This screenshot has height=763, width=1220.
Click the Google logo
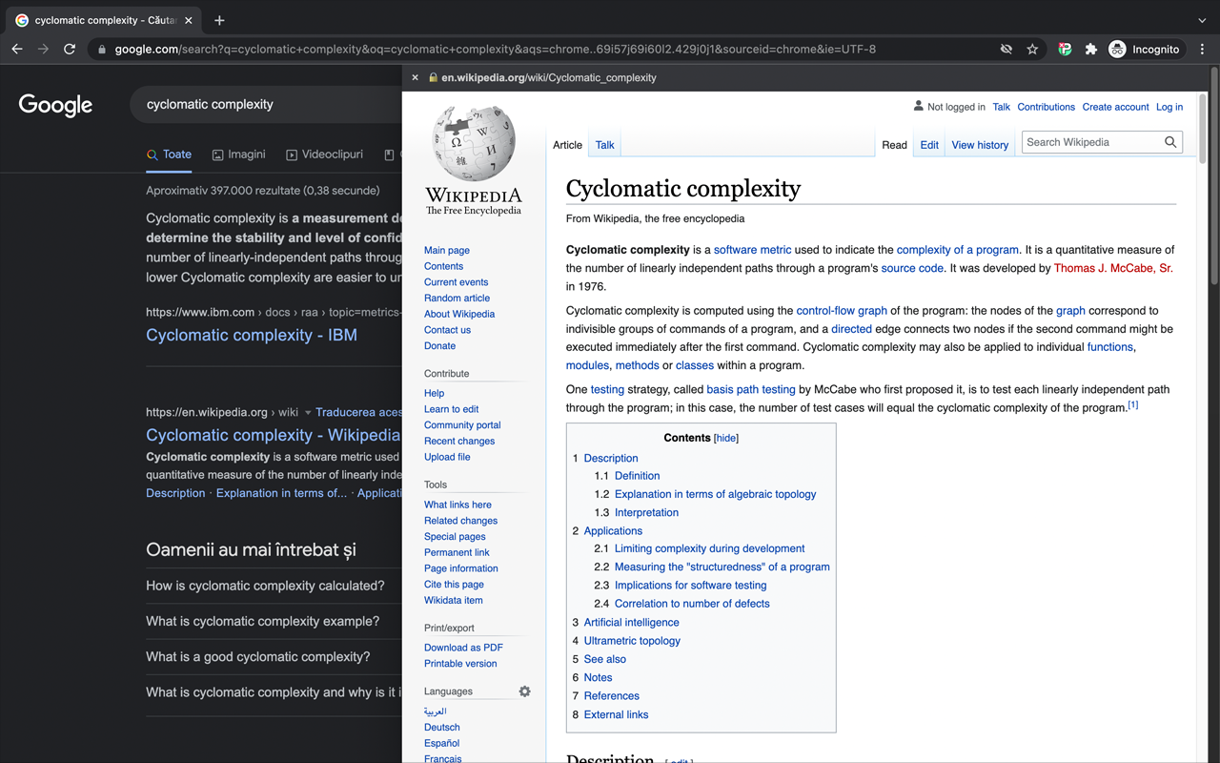pos(55,105)
